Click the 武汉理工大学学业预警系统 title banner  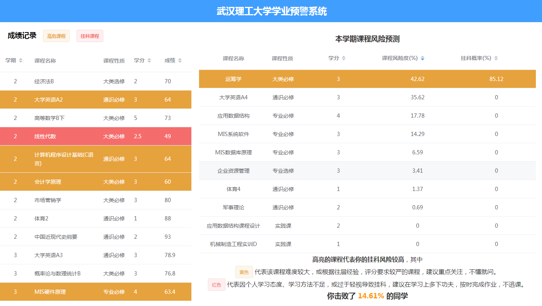click(271, 11)
